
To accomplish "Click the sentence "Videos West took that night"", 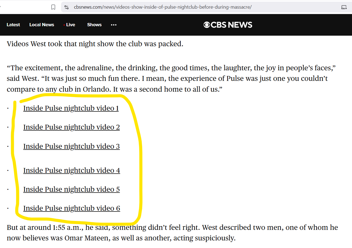I will pyautogui.click(x=95, y=44).
